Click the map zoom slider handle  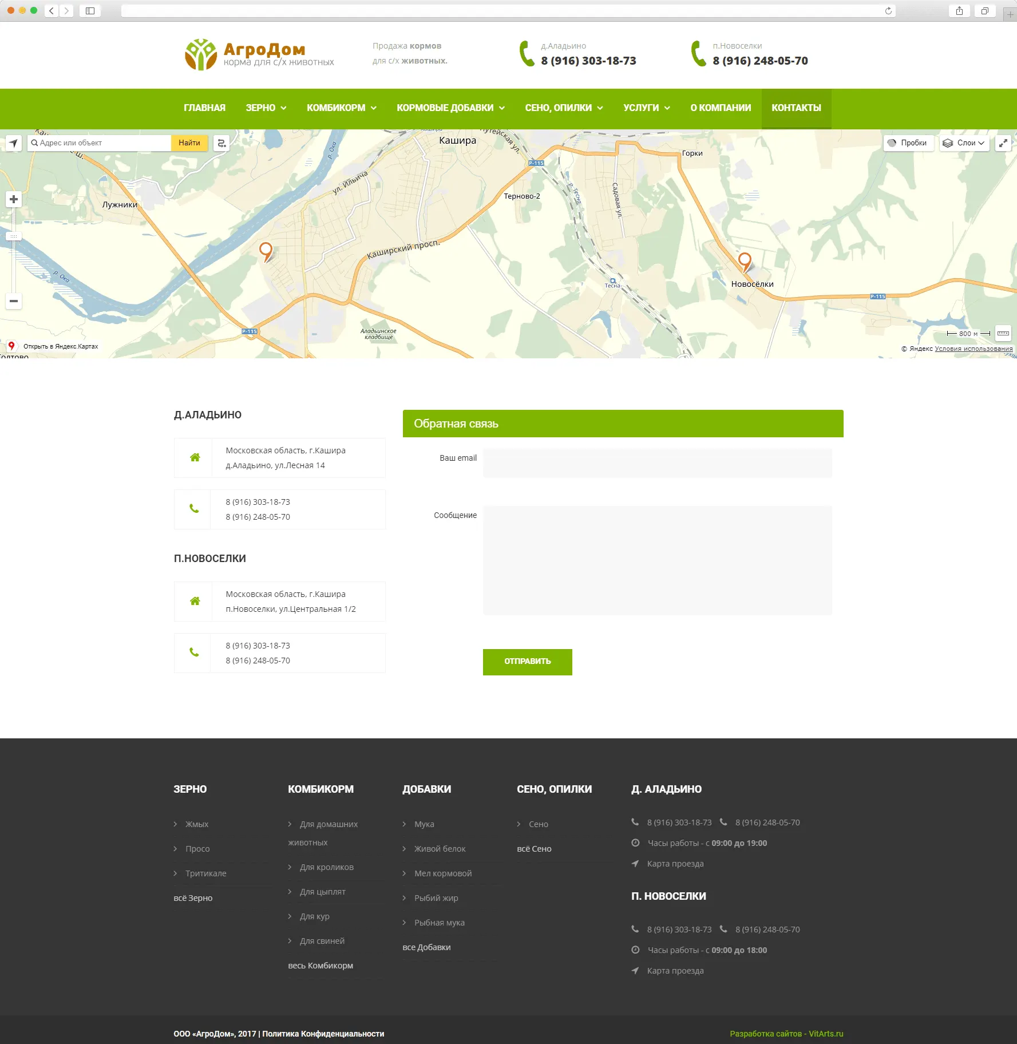(x=14, y=236)
